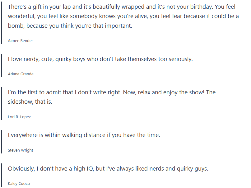
Task: Click the Aimee Bender author name
Action: pos(20,40)
